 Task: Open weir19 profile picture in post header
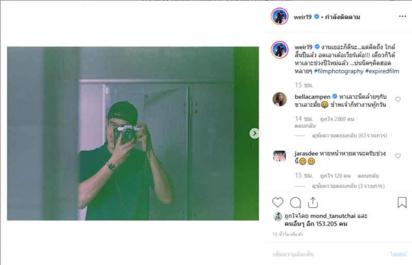pyautogui.click(x=279, y=16)
